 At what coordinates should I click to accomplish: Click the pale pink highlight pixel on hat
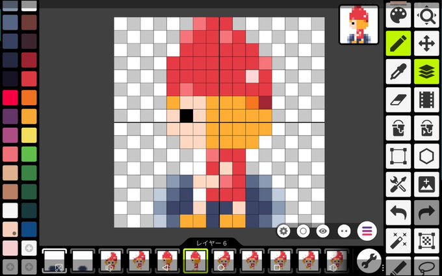tap(252, 77)
